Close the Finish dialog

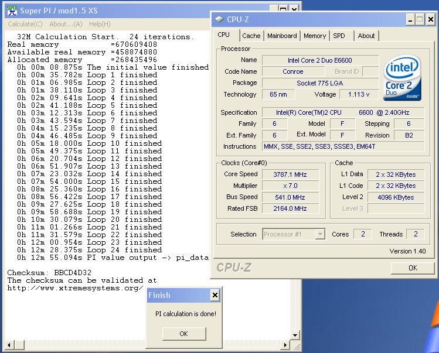click(215, 295)
